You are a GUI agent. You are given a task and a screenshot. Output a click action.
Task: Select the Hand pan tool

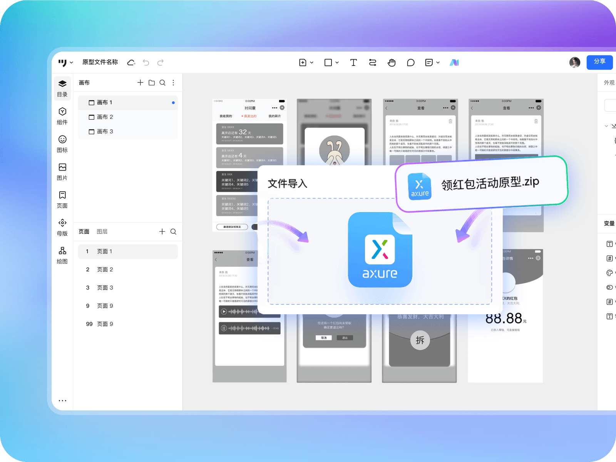click(392, 62)
